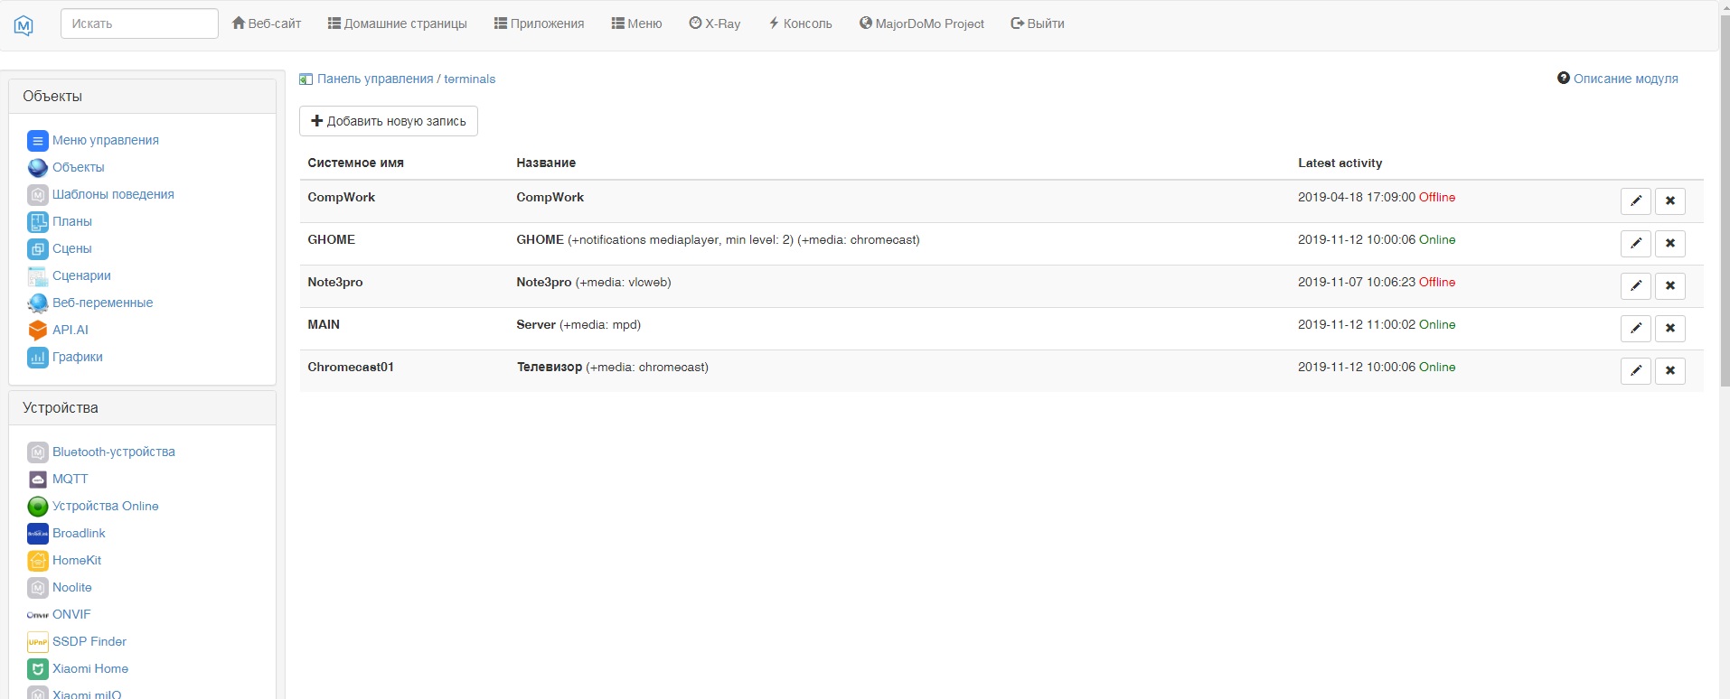Follow the Панель управления breadcrumb link
Viewport: 1730px width, 699px height.
click(375, 79)
